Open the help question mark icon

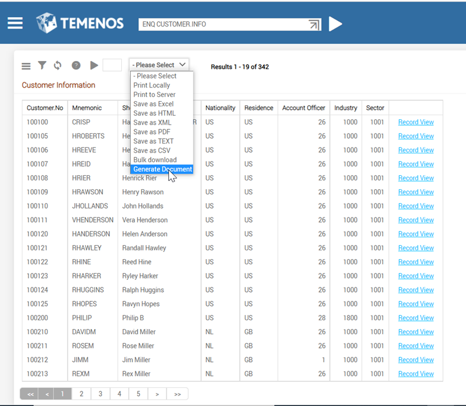(x=76, y=66)
